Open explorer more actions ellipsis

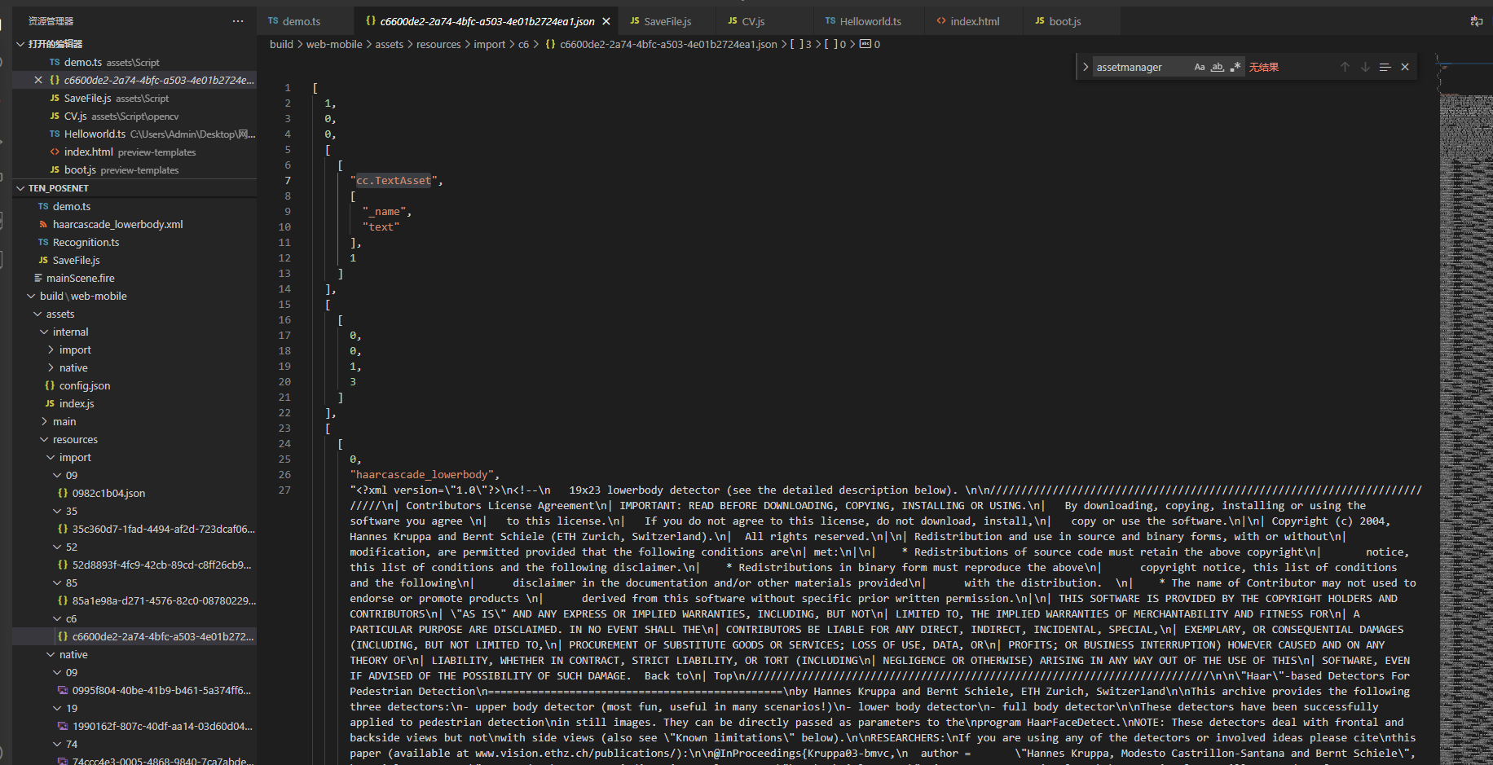click(x=238, y=21)
